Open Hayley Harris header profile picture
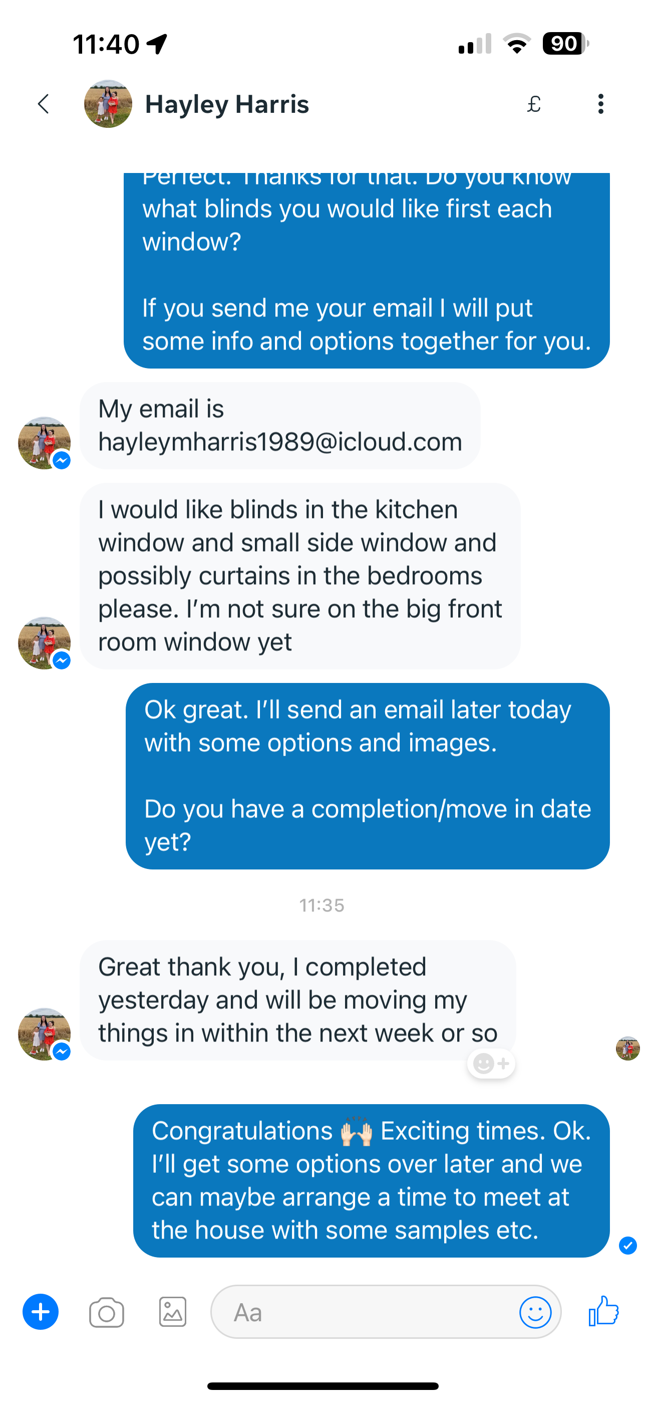This screenshot has height=1402, width=646. [108, 104]
